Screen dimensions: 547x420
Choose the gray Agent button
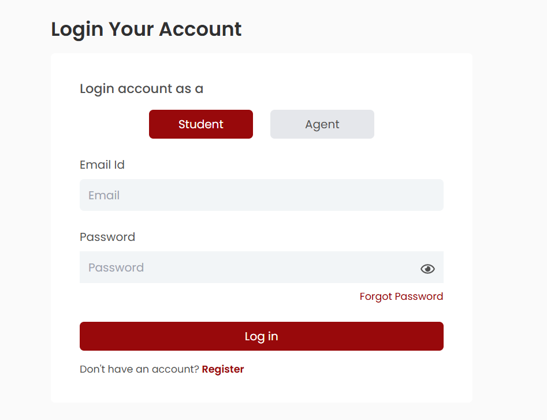(x=322, y=124)
